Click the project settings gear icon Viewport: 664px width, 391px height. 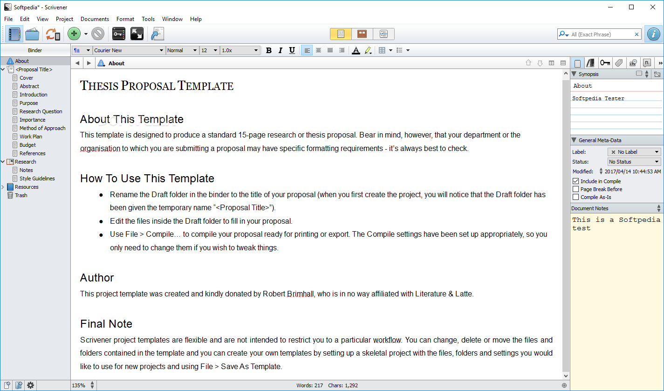(x=31, y=385)
